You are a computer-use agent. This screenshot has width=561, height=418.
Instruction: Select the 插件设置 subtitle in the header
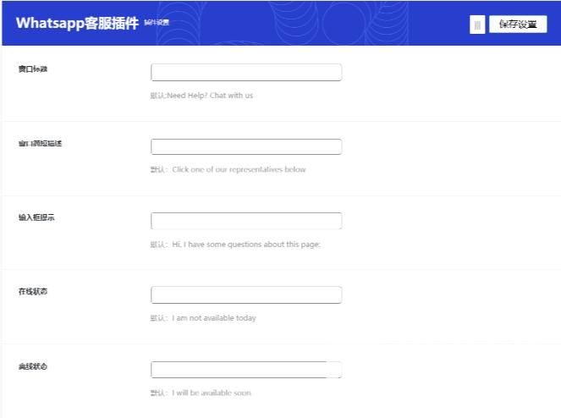(x=157, y=22)
